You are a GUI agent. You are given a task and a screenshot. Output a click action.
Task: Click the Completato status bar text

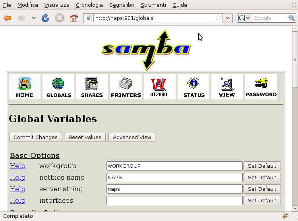click(x=18, y=216)
